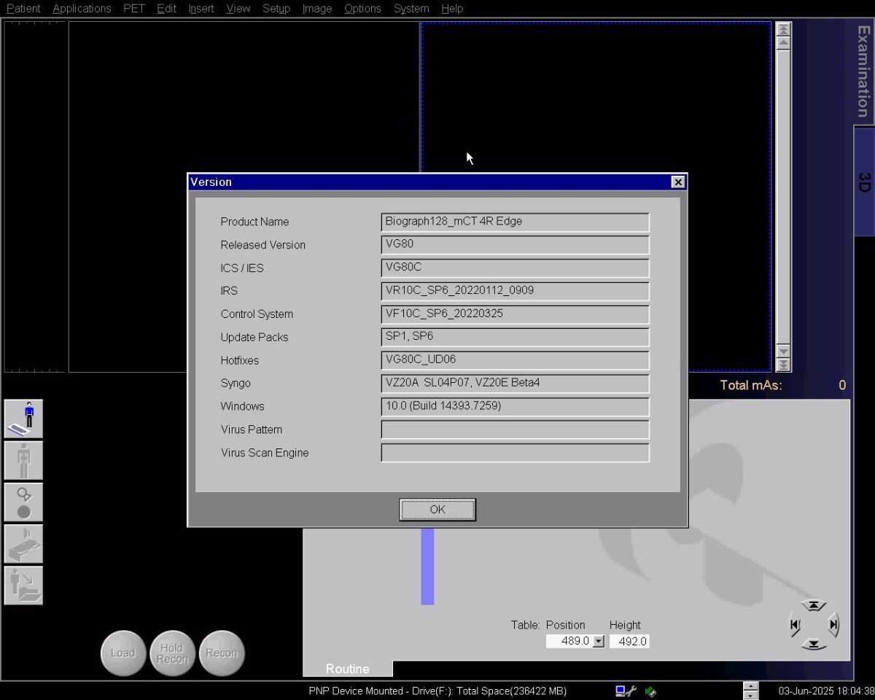
Task: Open the Options menu
Action: point(362,9)
